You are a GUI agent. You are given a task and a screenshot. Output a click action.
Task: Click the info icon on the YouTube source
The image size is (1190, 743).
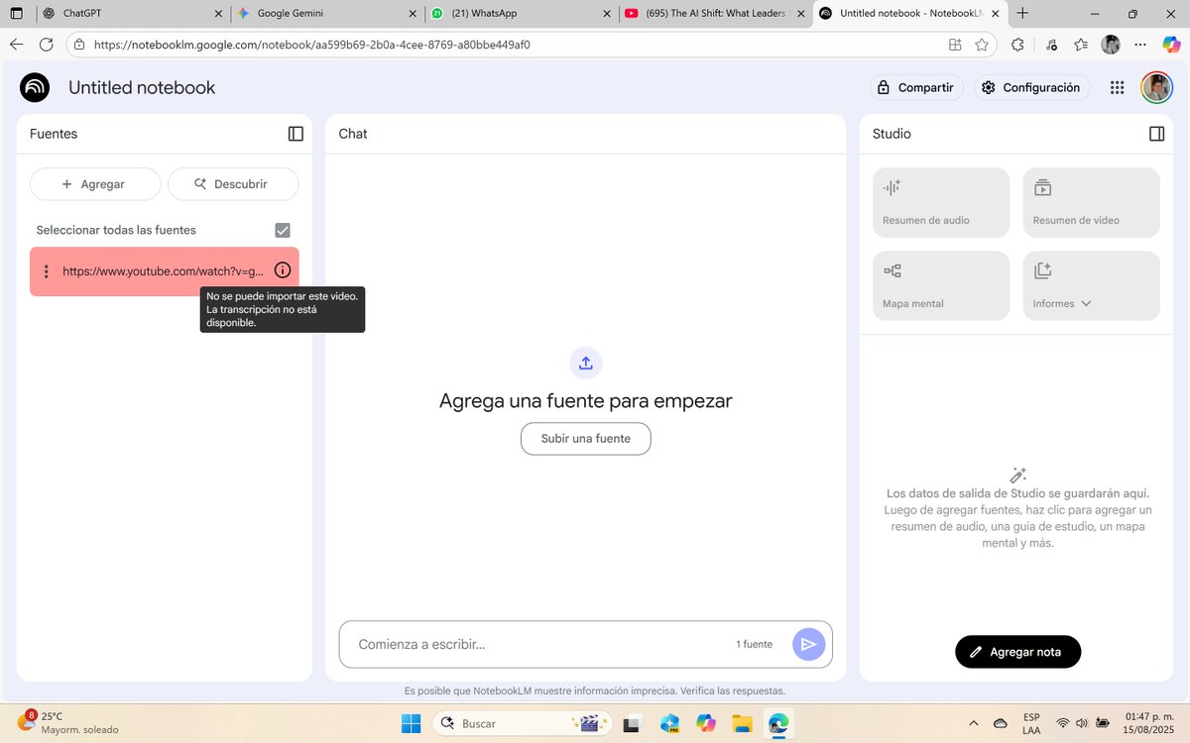[283, 269]
